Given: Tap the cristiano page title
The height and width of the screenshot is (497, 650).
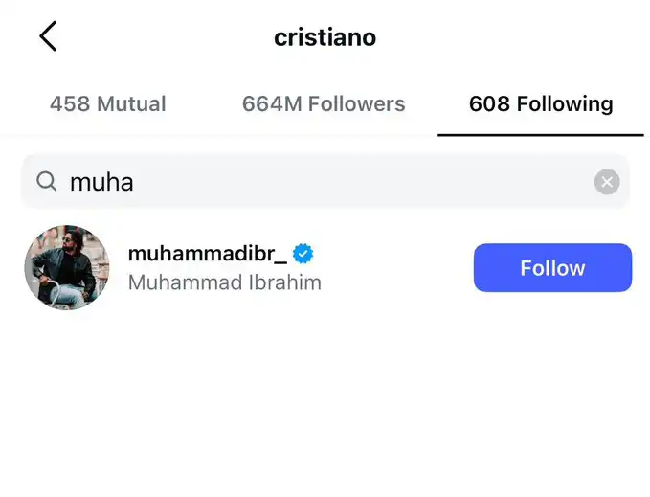Looking at the screenshot, I should pos(325,37).
